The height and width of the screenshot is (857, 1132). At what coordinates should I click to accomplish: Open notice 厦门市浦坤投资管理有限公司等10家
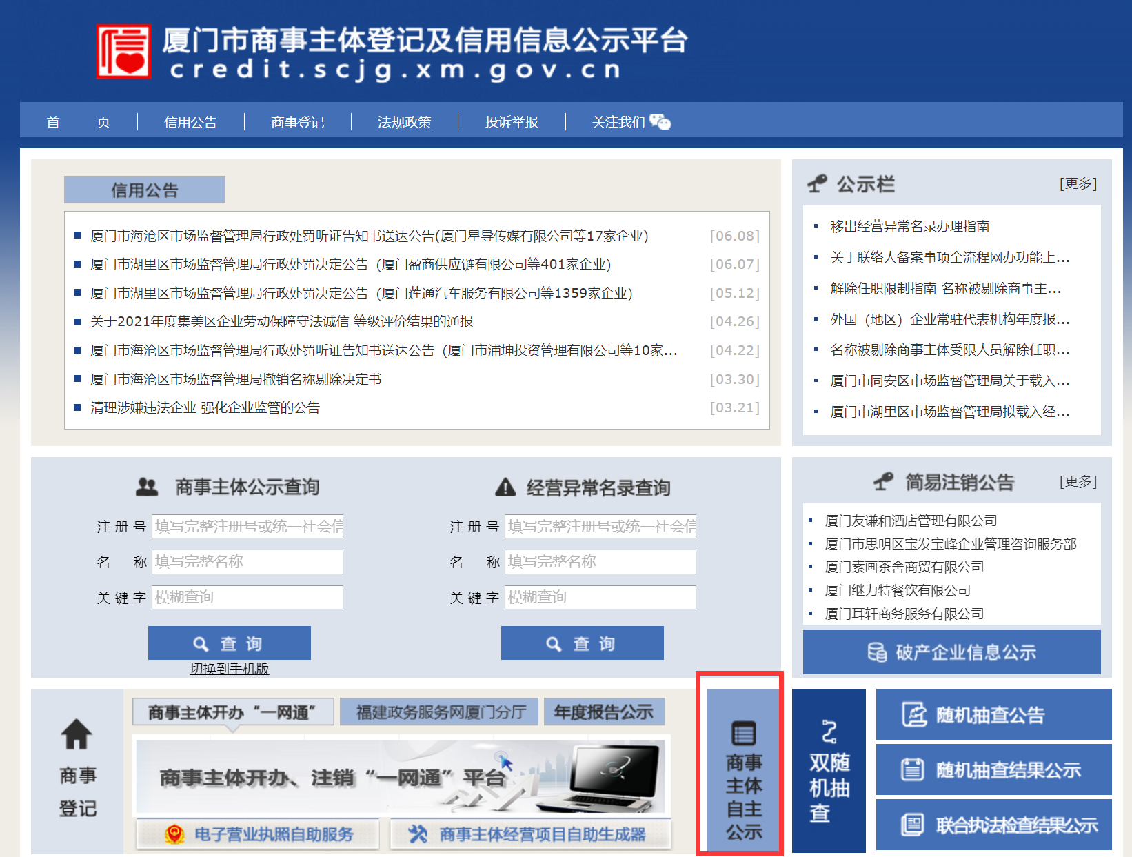click(384, 350)
